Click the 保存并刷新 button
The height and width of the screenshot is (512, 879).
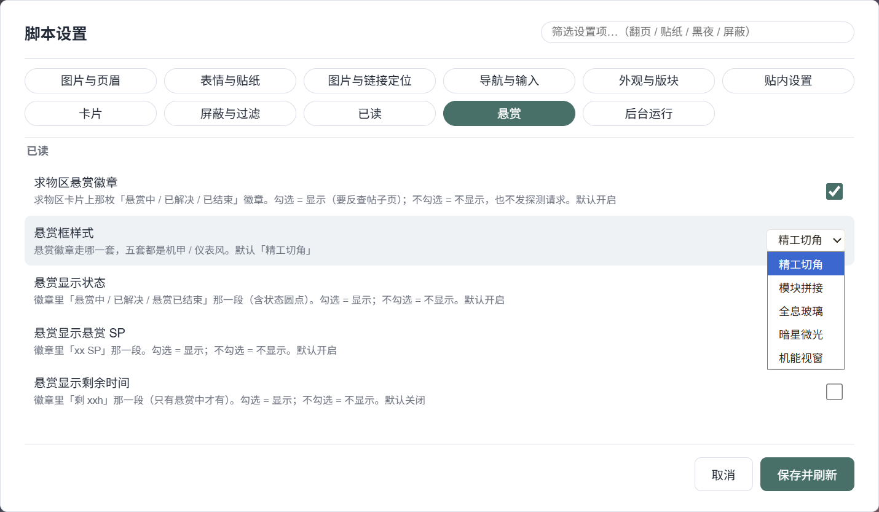(x=807, y=475)
